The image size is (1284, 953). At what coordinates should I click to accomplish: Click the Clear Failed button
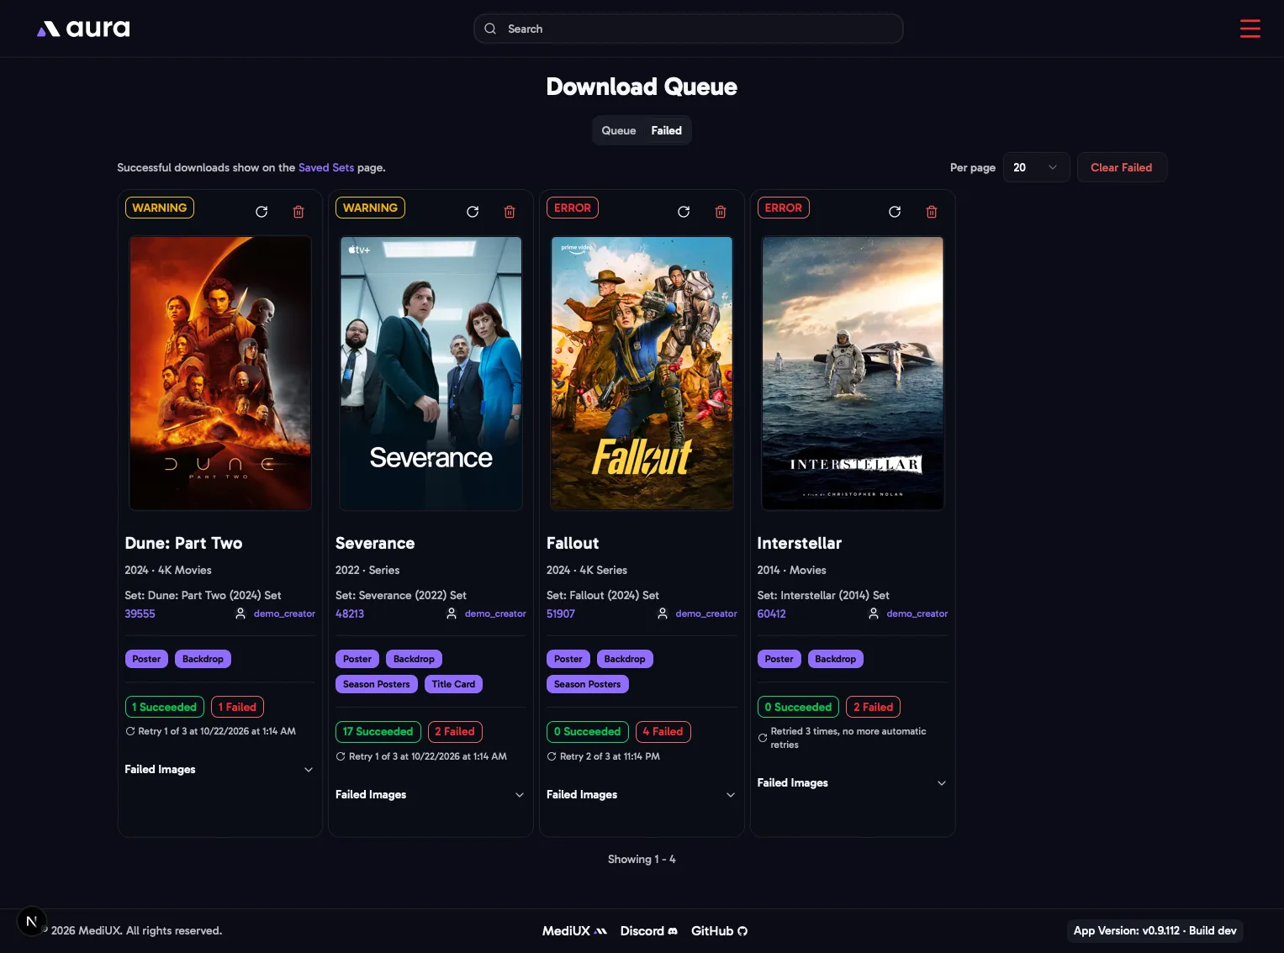coord(1122,167)
